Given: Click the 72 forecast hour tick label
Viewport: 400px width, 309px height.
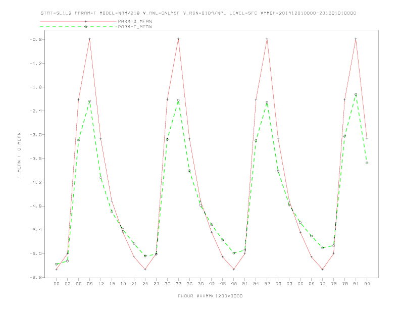Looking at the screenshot, I should 322,284.
